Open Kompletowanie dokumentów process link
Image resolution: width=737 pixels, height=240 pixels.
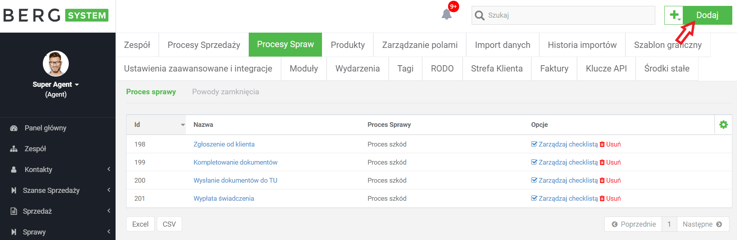(x=235, y=162)
